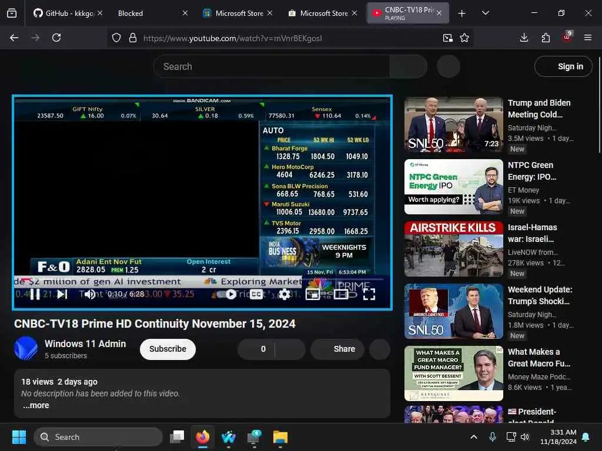The width and height of the screenshot is (602, 451).
Task: Reload the current page
Action: pos(56,38)
